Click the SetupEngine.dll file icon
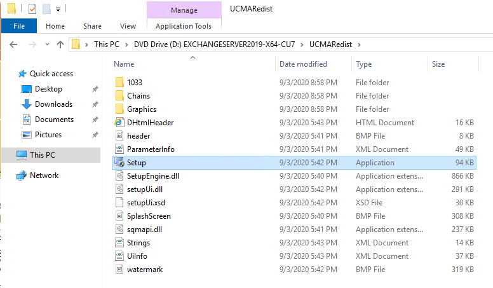This screenshot has width=493, height=288. 119,176
